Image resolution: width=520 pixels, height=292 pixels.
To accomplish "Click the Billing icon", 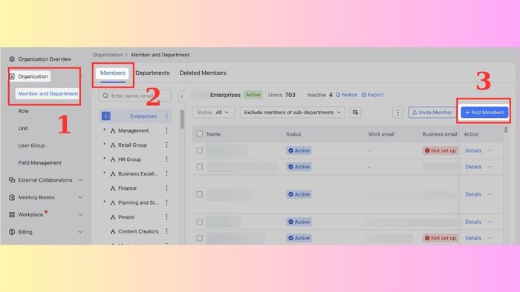I will click(x=12, y=232).
